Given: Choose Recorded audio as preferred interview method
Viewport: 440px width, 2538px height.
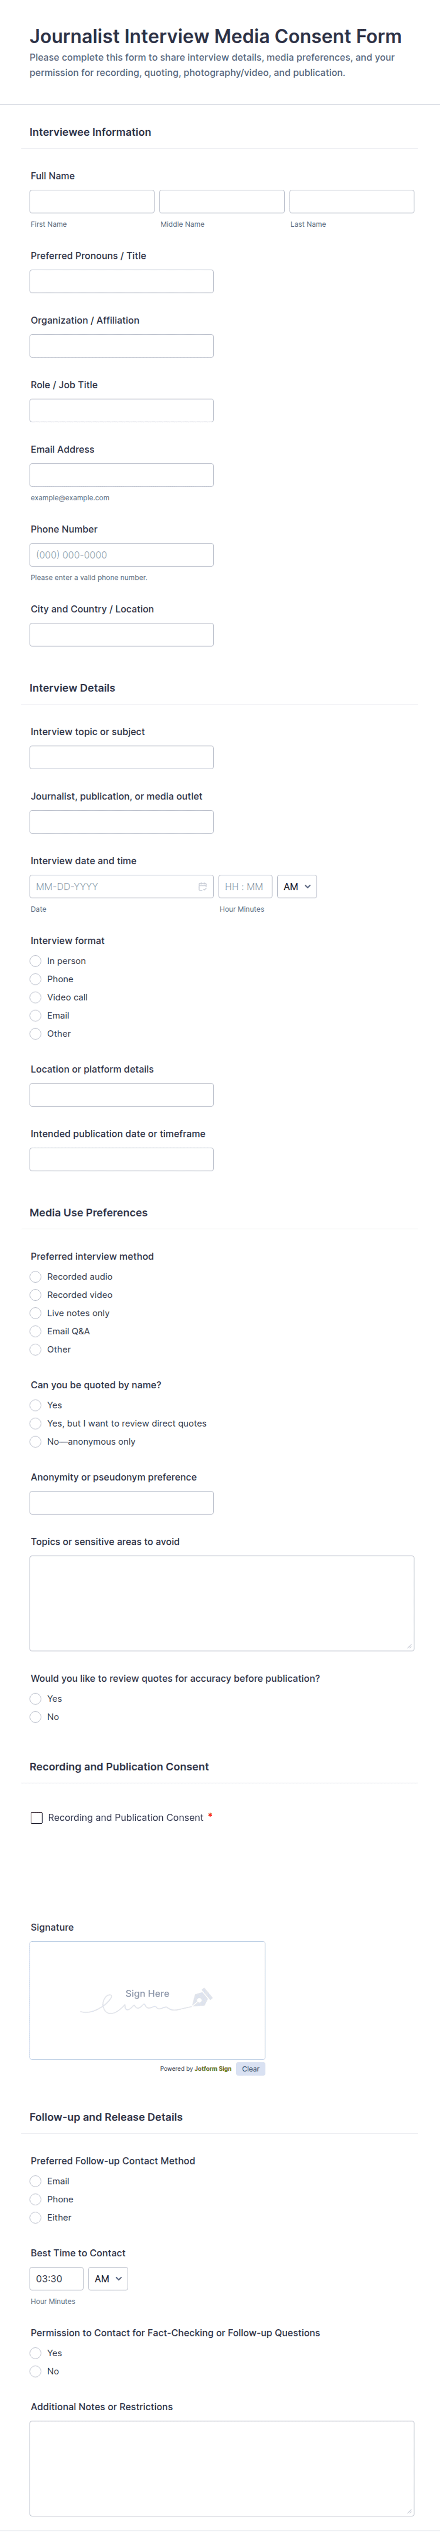Looking at the screenshot, I should (35, 1277).
